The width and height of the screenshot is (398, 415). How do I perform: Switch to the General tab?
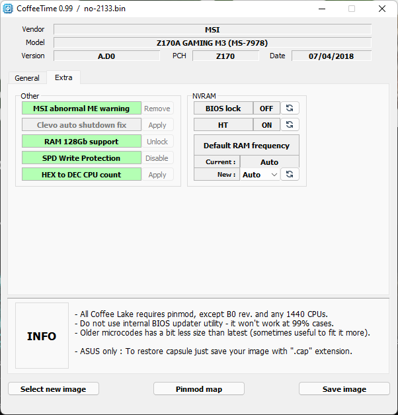[27, 78]
